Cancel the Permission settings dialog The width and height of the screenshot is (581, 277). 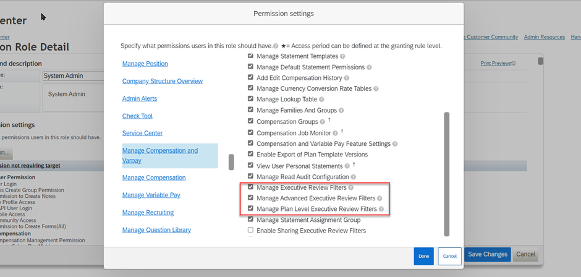[449, 256]
